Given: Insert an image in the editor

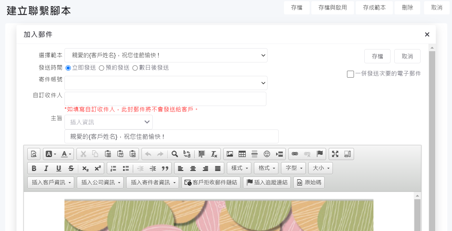Looking at the screenshot, I should [x=230, y=154].
